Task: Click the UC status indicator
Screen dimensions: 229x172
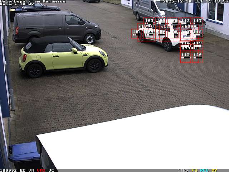Action: [51, 170]
